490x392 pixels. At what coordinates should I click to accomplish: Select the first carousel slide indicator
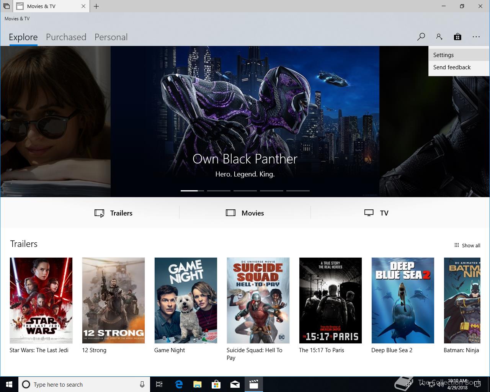click(192, 191)
